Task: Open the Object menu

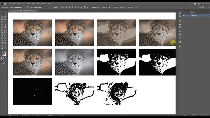Action: (x=19, y=4)
